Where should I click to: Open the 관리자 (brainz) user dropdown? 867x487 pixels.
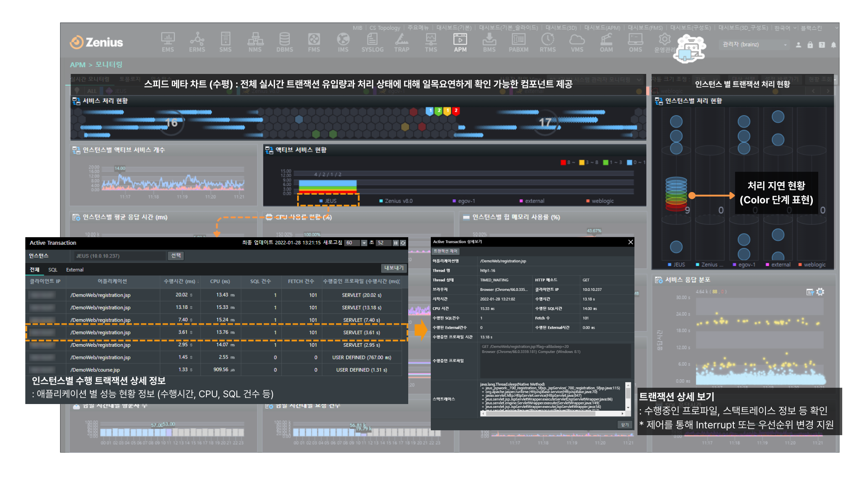(754, 45)
